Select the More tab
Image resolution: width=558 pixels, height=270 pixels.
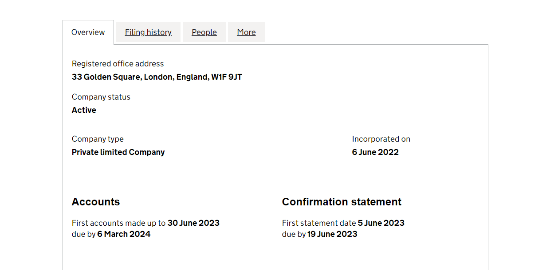coord(246,32)
